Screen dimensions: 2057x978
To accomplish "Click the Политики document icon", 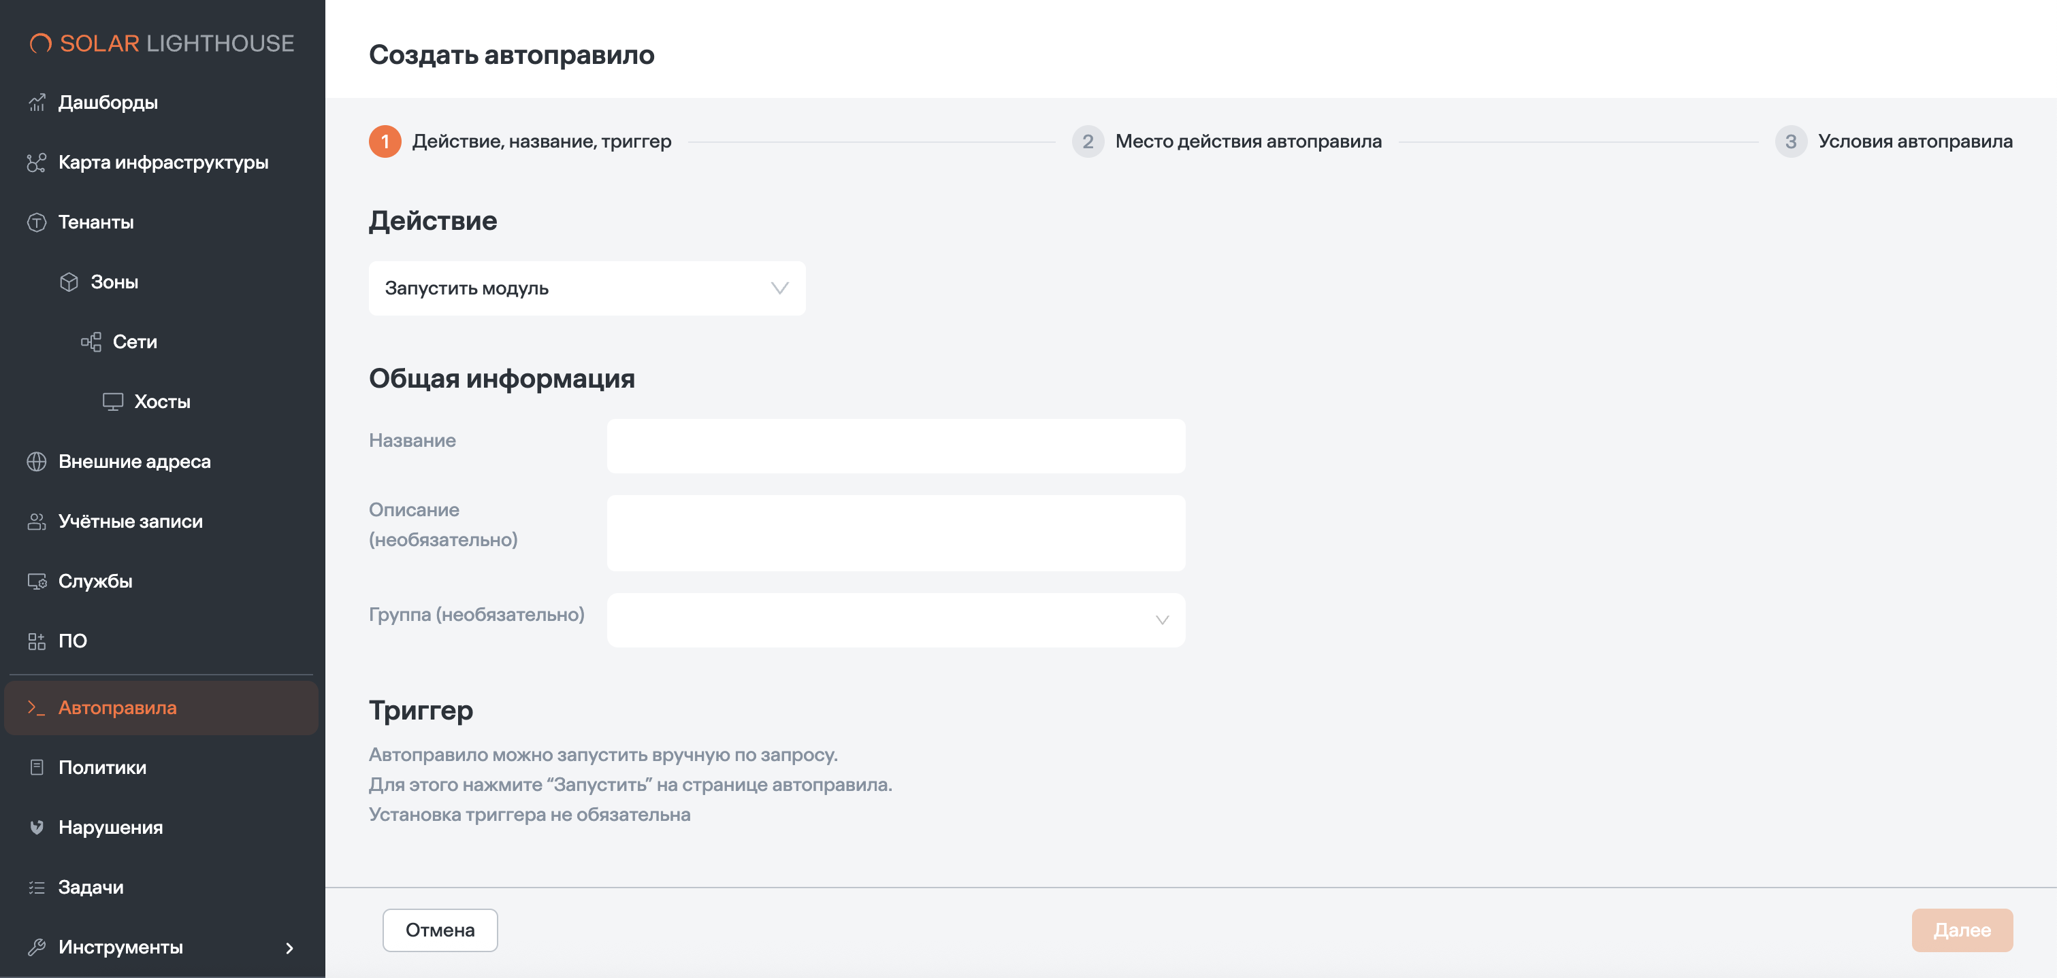I will point(37,767).
